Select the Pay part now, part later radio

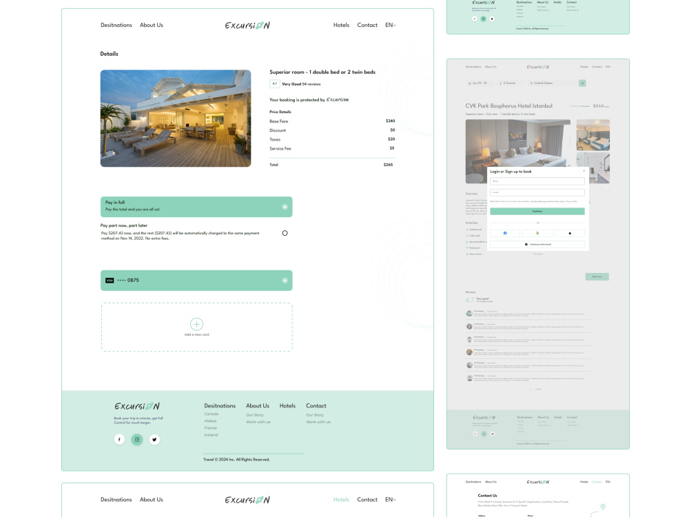pyautogui.click(x=285, y=233)
